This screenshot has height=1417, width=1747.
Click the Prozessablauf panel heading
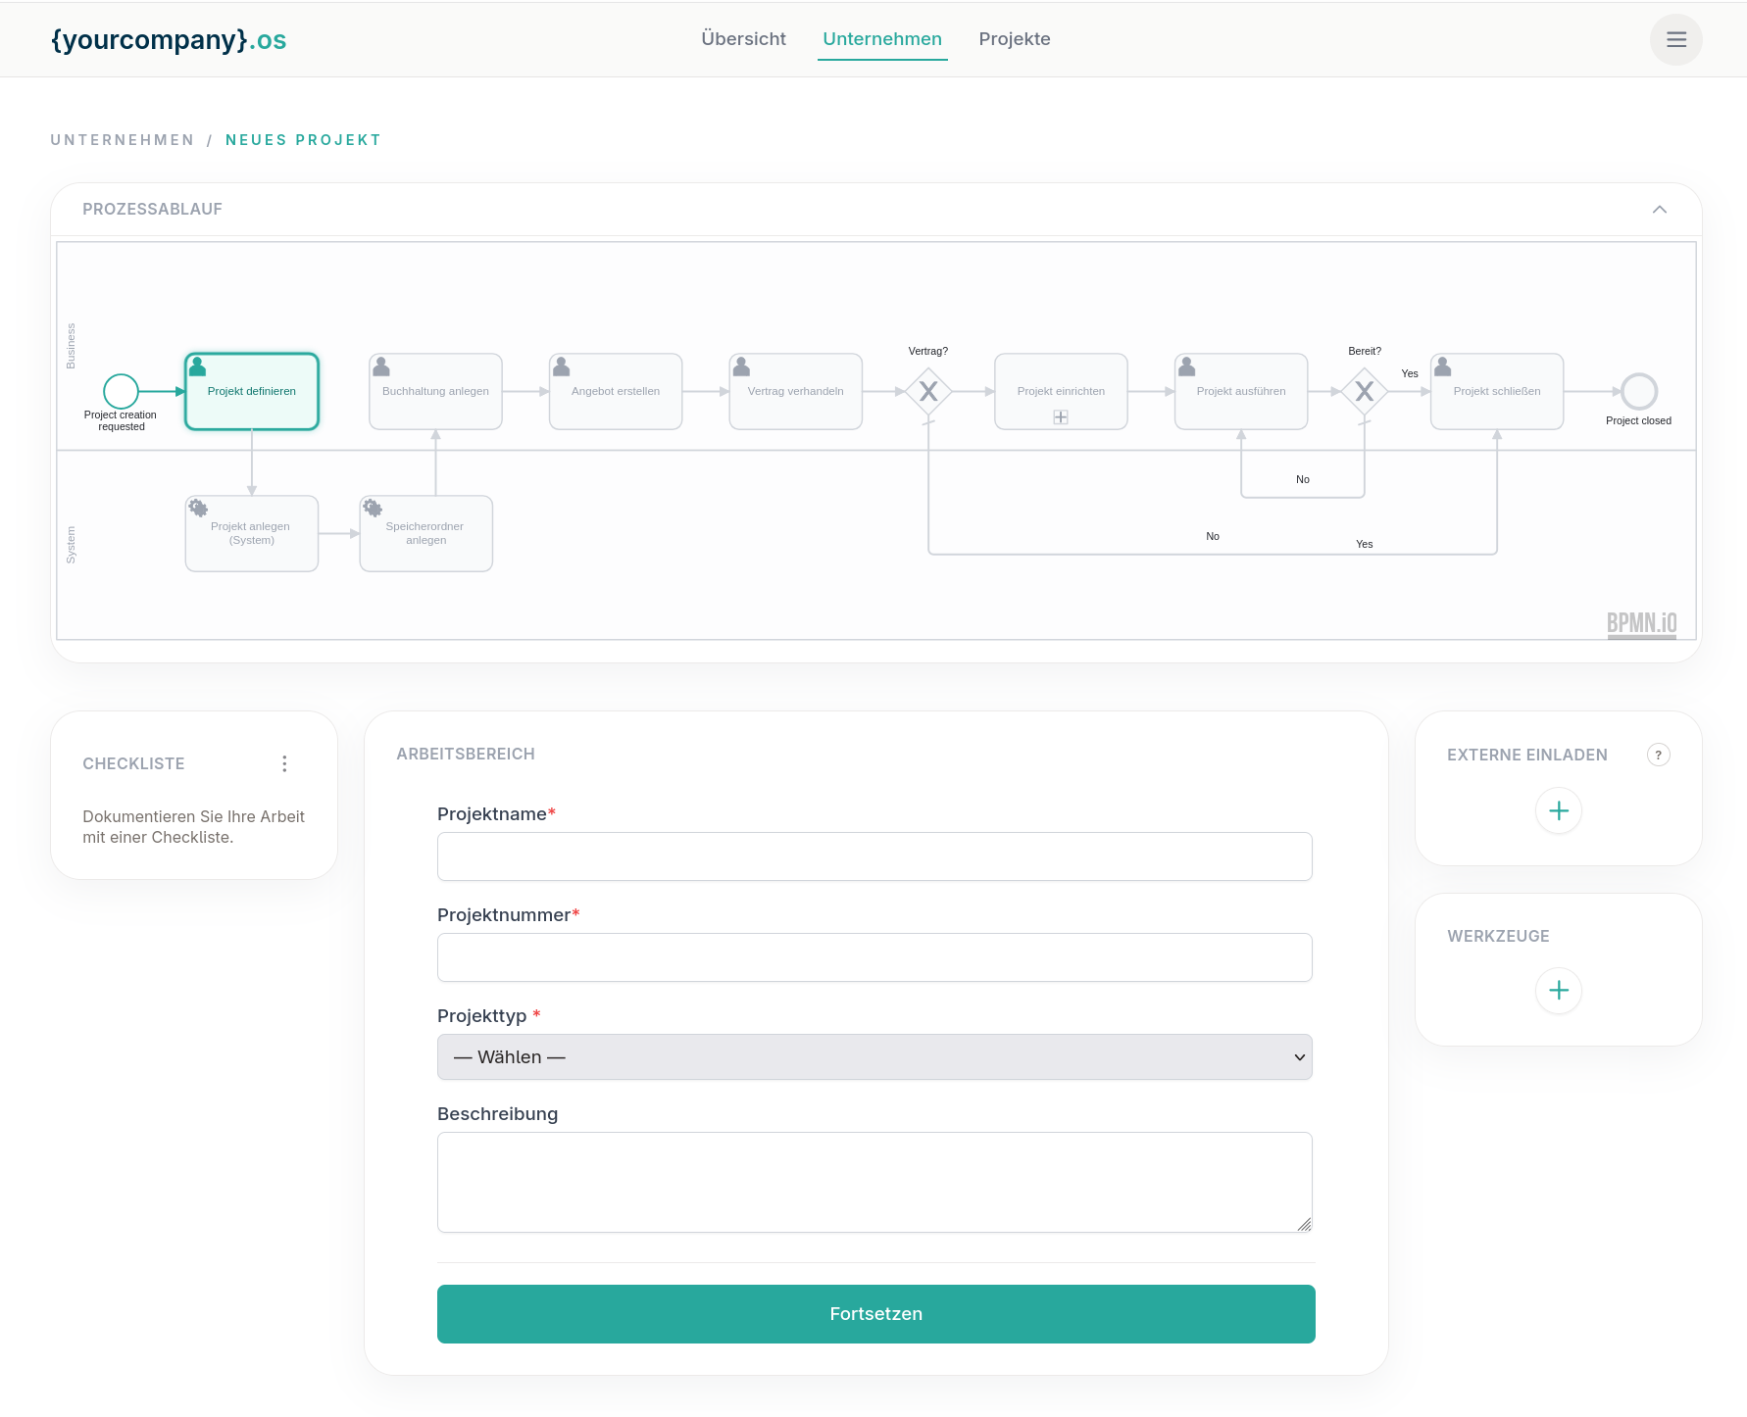[152, 210]
